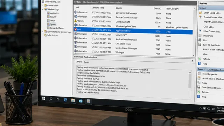The image size is (224, 126).
Task: Click the Copy icon in Actions pane
Action: (x=199, y=83)
